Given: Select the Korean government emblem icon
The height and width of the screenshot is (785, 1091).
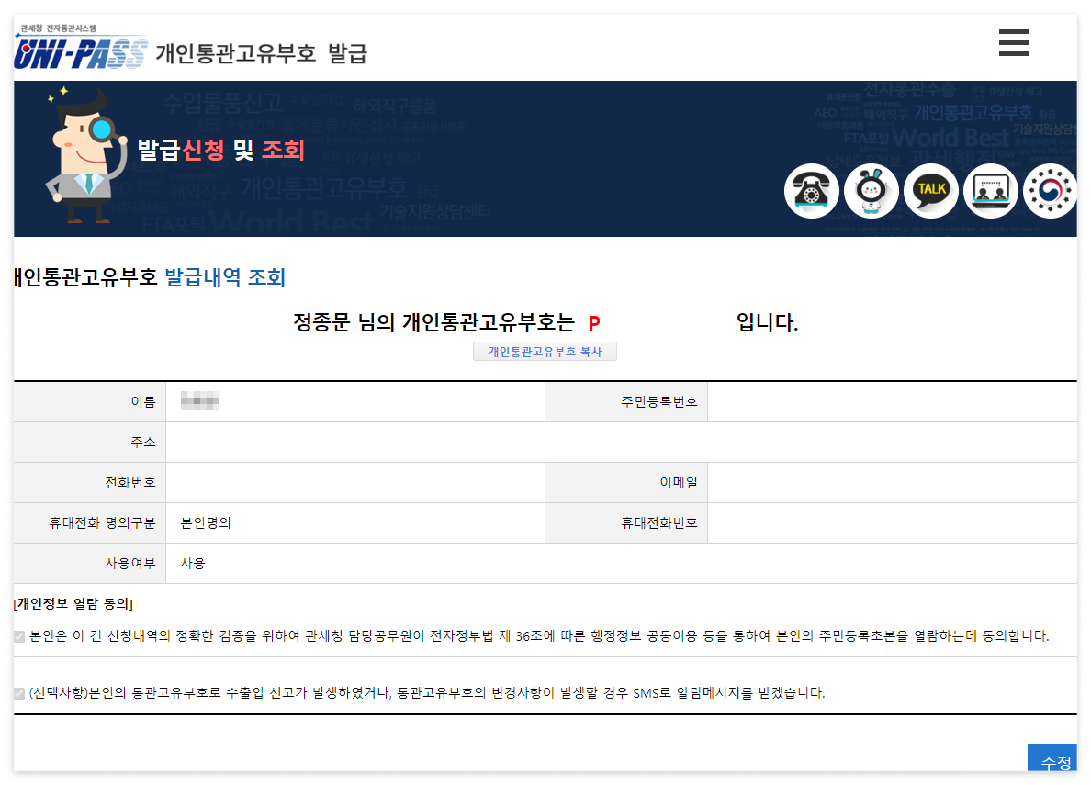Looking at the screenshot, I should point(1050,190).
